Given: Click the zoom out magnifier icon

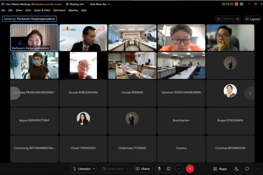Looking at the screenshot, I should click(x=218, y=19).
